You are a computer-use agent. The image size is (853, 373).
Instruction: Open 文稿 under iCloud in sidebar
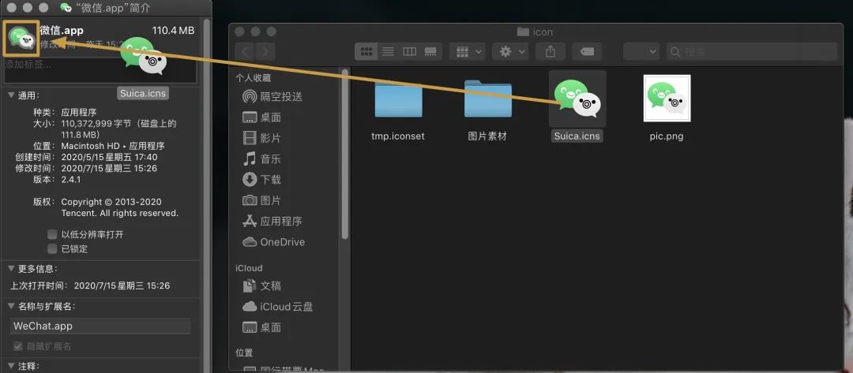[262, 285]
